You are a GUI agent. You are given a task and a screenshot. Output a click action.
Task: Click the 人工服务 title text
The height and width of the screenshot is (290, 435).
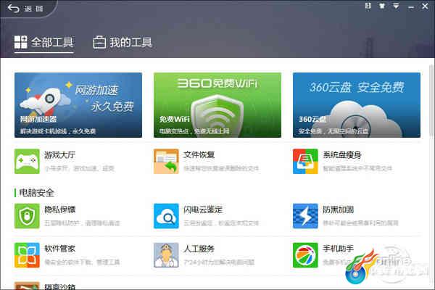[x=199, y=249]
